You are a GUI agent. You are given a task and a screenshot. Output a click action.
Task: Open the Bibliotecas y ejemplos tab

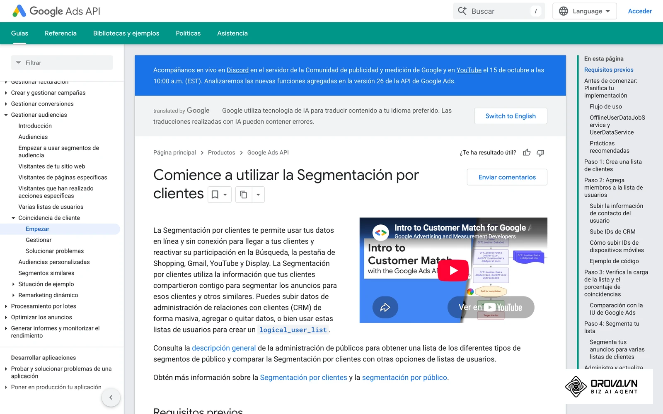click(x=126, y=33)
